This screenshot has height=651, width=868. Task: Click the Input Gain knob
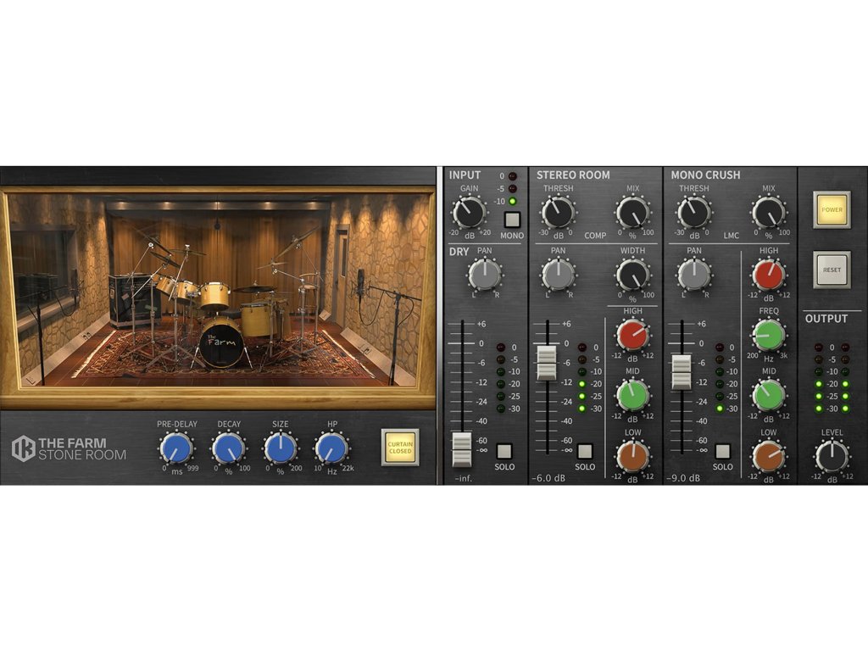point(469,213)
